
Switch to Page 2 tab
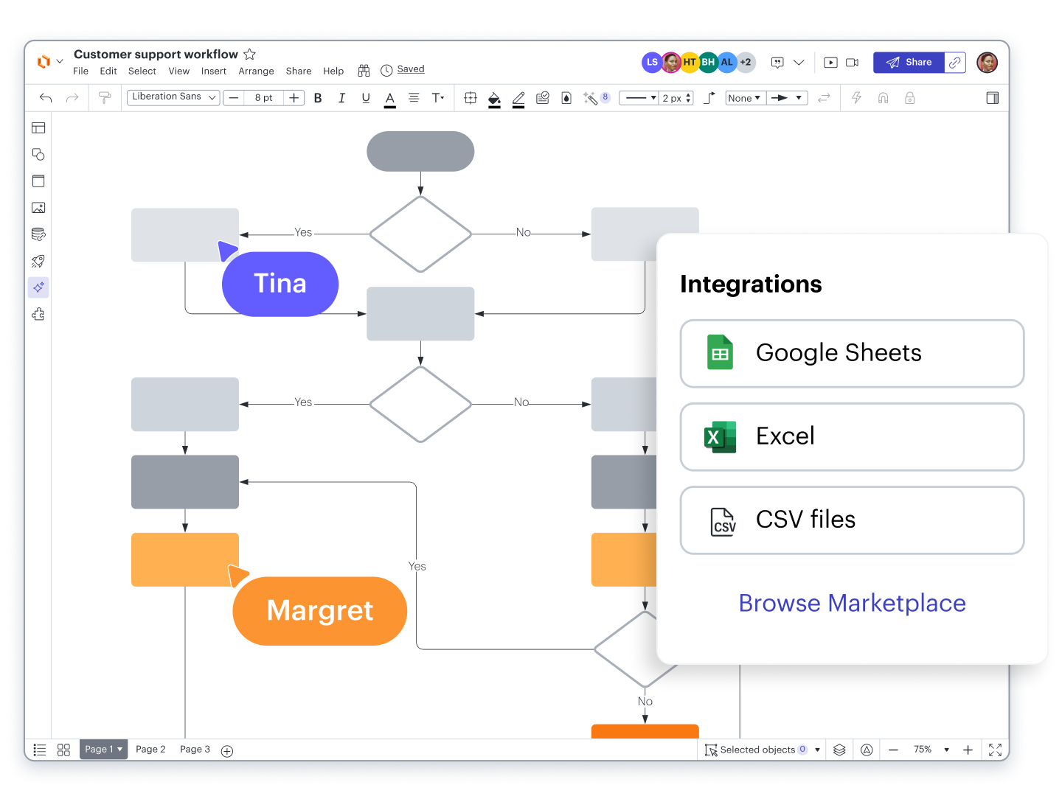(150, 750)
